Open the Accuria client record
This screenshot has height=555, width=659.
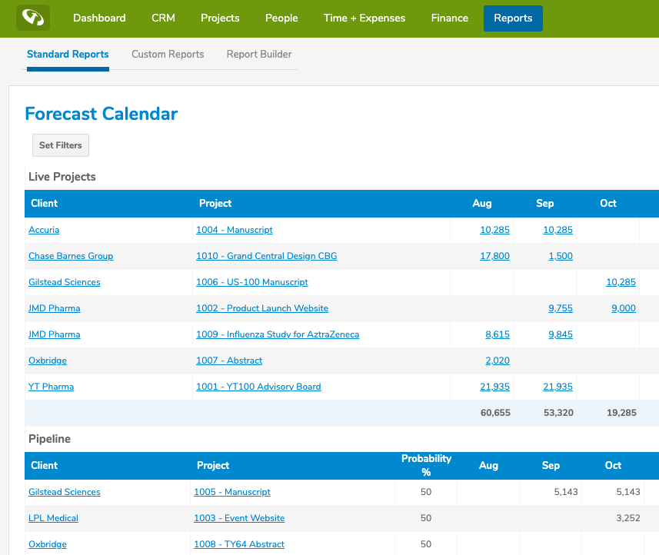(x=44, y=230)
